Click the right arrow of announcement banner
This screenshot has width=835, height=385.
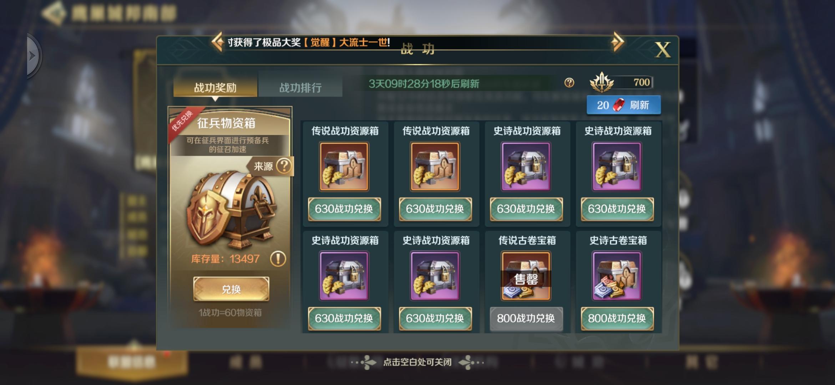617,42
